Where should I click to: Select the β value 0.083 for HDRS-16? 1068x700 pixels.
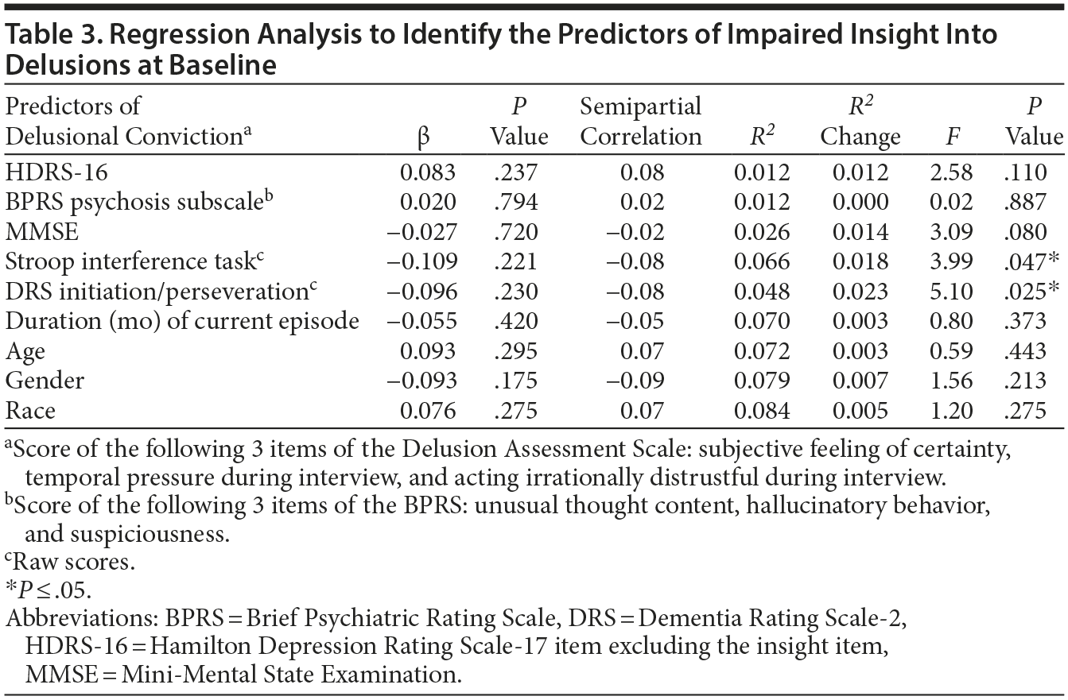[x=428, y=172]
